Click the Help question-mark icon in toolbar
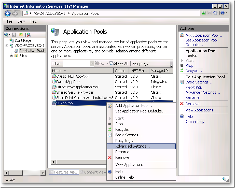This screenshot has height=188, width=235. coord(223,13)
